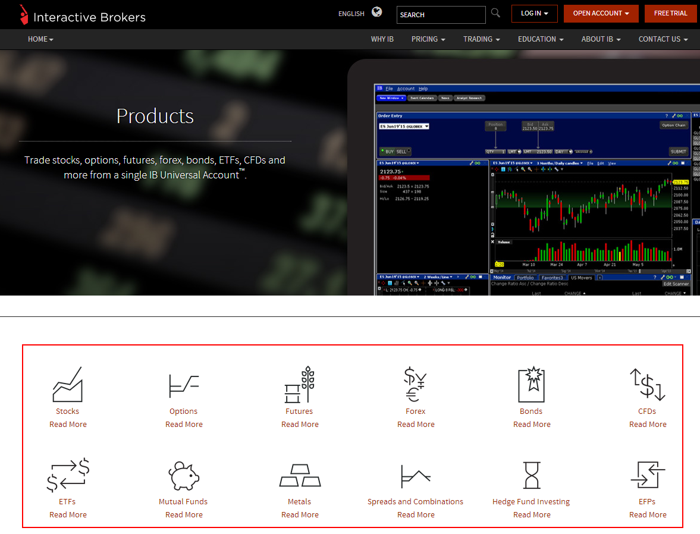
Task: Expand the TRADING menu
Action: click(x=481, y=39)
